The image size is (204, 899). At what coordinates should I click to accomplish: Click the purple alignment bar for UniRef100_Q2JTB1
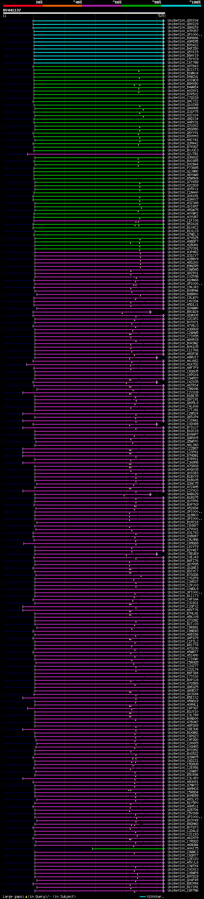click(x=96, y=154)
